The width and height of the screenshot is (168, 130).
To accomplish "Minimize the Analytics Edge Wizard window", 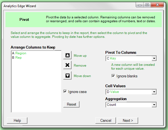I will [x=140, y=5].
